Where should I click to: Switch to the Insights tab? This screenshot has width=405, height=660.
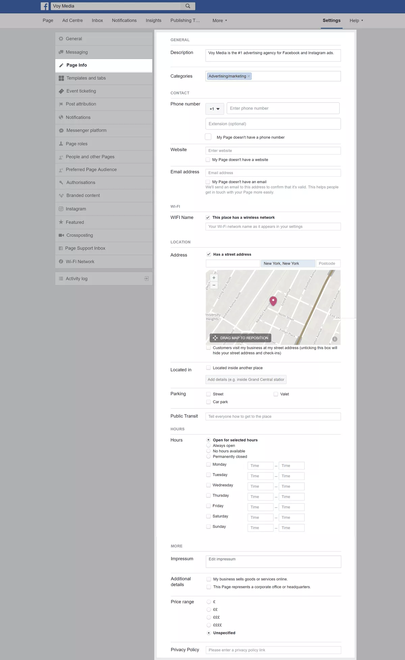point(154,21)
